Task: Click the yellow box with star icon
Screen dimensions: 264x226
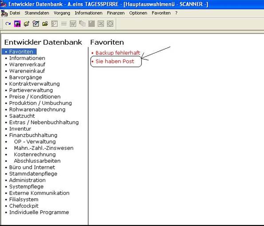Action: [x=27, y=24]
